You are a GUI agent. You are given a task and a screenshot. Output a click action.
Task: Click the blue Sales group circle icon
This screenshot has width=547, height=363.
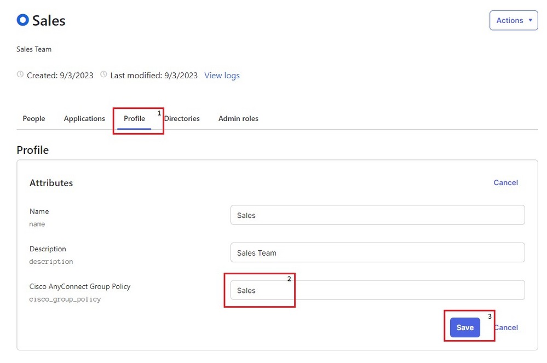(x=22, y=20)
